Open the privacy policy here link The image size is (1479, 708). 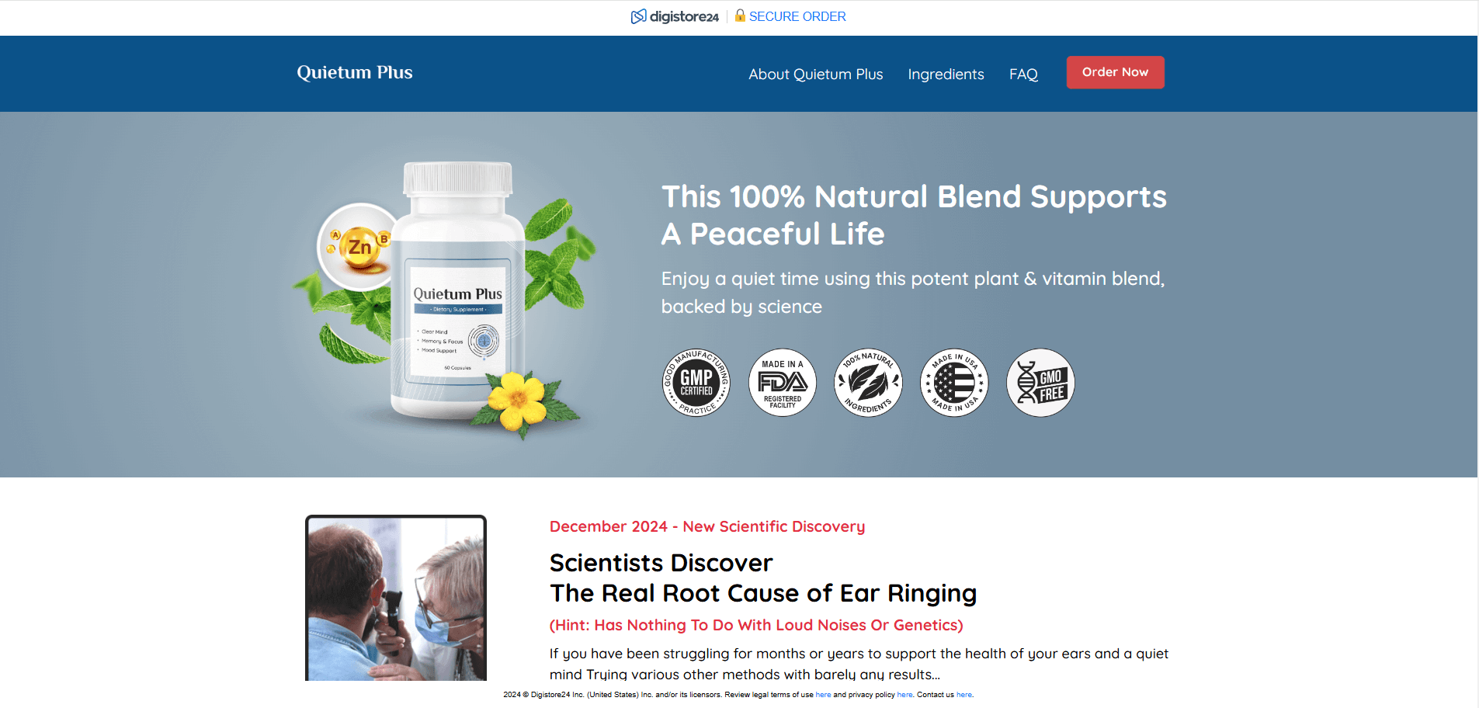(904, 695)
